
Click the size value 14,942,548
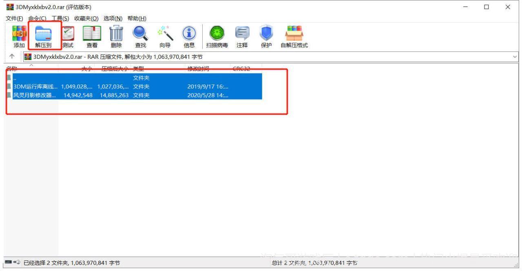click(78, 95)
